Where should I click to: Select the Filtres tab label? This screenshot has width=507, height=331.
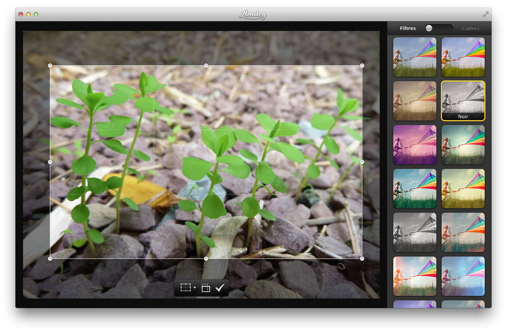(408, 28)
